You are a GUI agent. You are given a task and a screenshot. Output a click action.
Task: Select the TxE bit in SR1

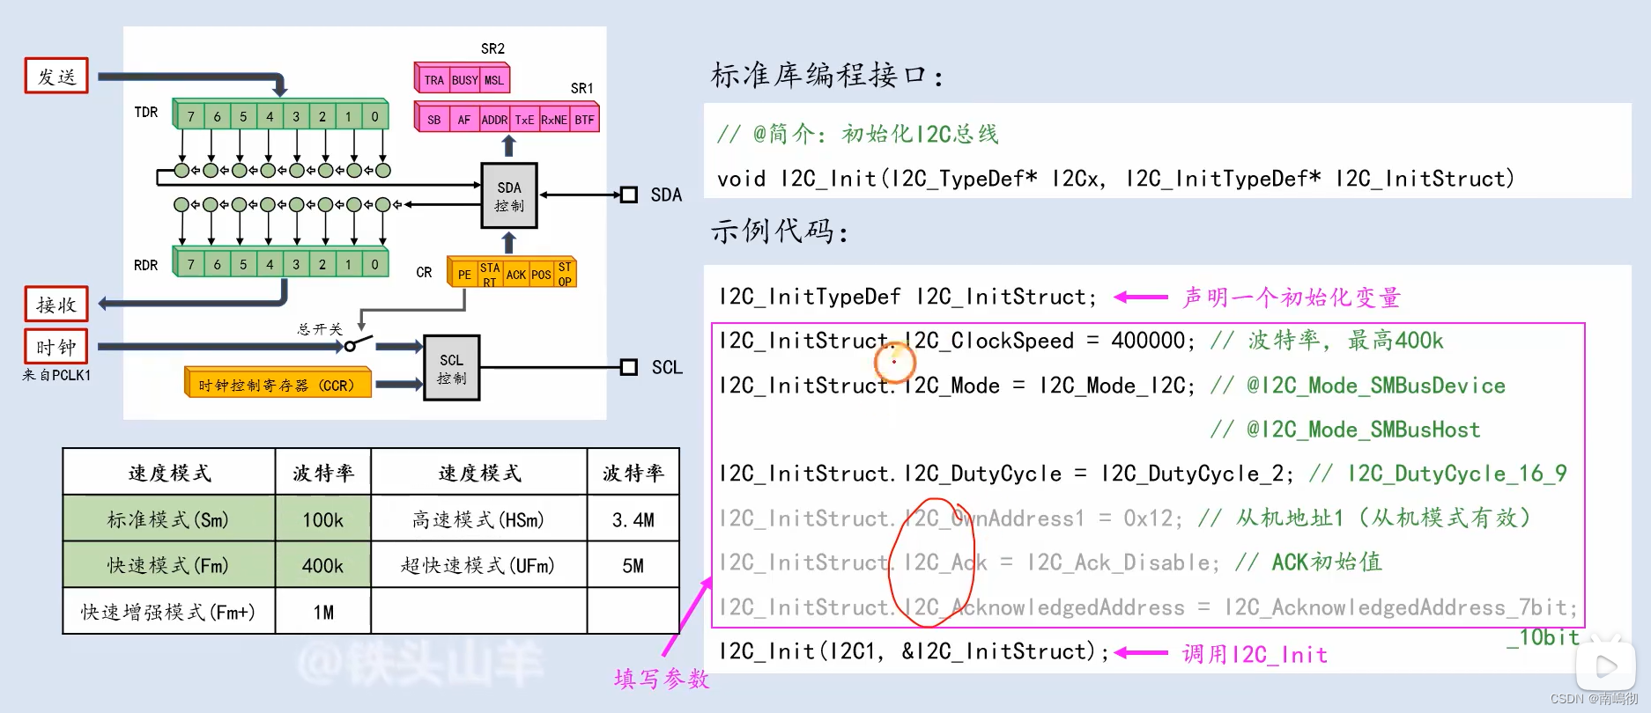tap(524, 120)
